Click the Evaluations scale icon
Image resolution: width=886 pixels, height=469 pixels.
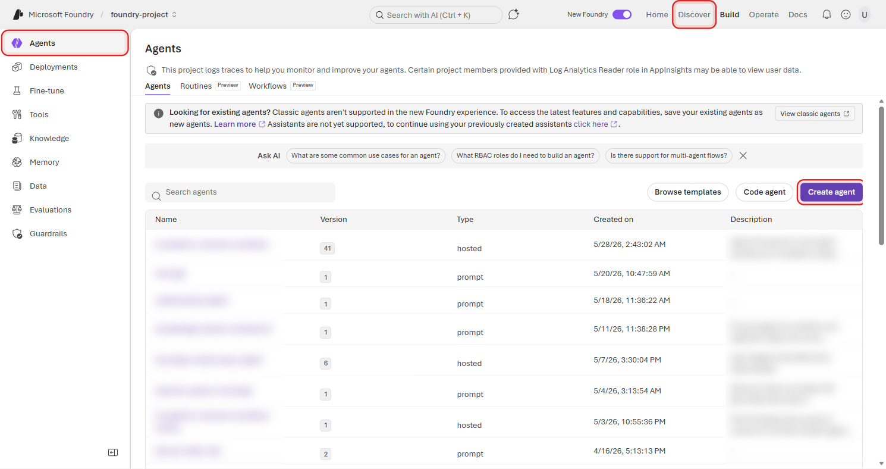pyautogui.click(x=17, y=210)
